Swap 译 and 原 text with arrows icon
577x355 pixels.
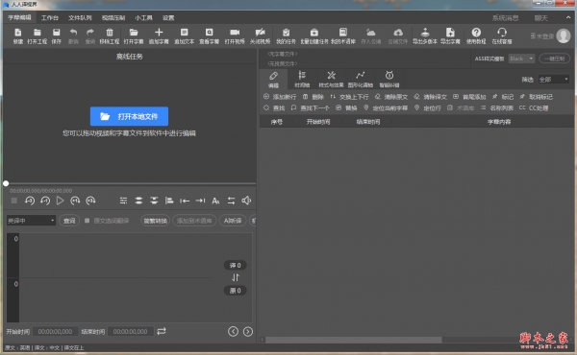click(x=236, y=277)
